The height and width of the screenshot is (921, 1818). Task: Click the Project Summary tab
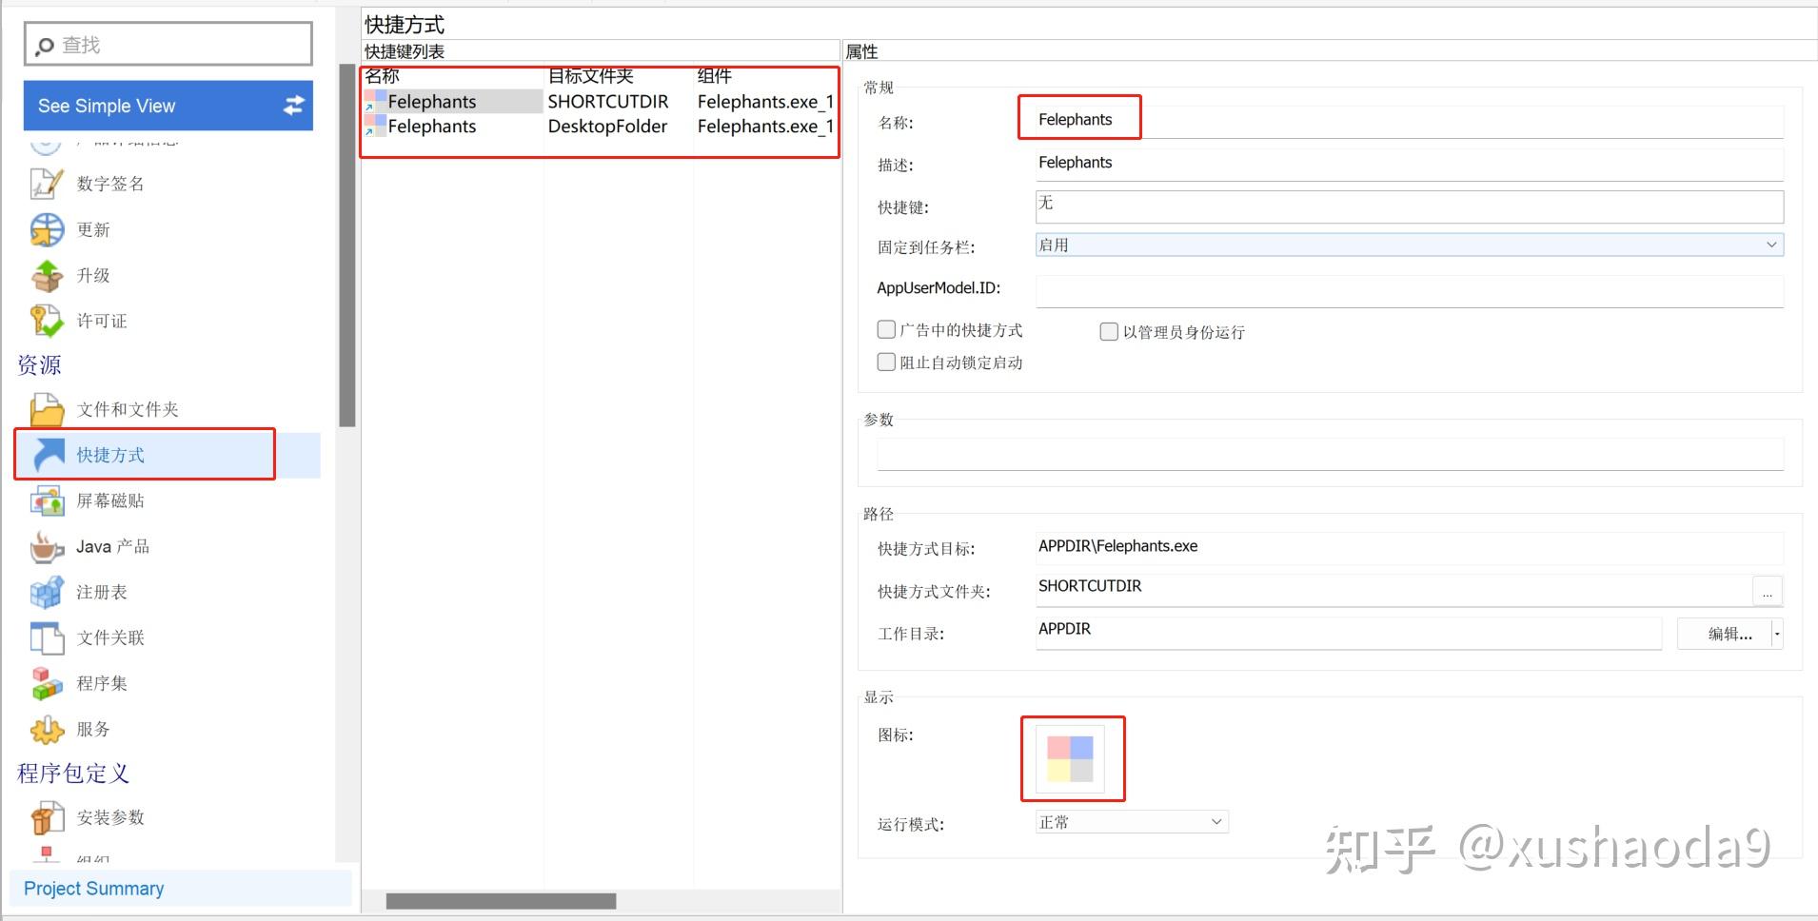coord(92,888)
